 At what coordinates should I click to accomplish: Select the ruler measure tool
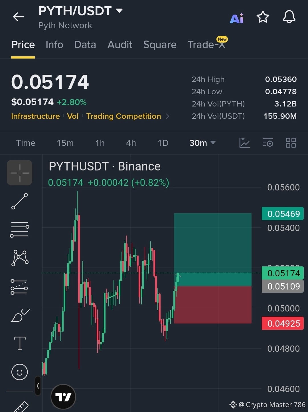21,407
